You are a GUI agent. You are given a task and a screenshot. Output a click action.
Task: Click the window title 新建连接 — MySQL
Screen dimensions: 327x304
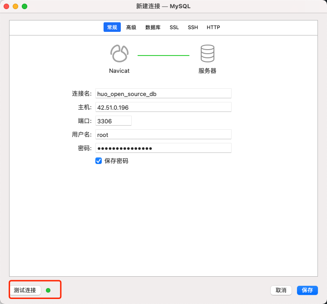point(163,6)
